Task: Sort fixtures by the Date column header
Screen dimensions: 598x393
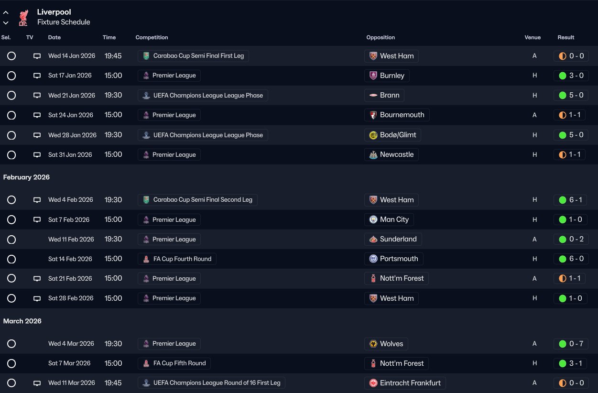Action: 54,37
